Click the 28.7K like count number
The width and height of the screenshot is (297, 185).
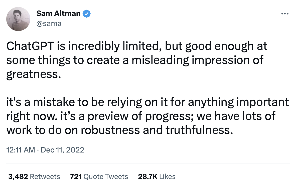point(147,176)
